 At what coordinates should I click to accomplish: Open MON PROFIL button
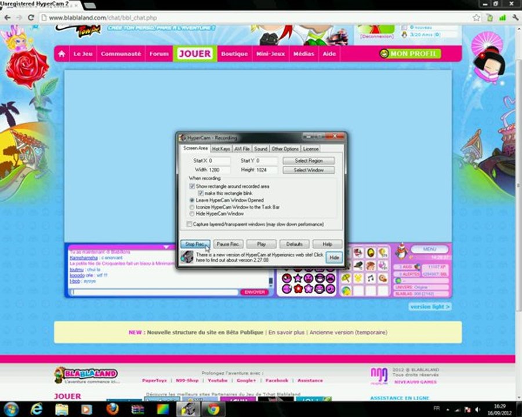[x=410, y=53]
